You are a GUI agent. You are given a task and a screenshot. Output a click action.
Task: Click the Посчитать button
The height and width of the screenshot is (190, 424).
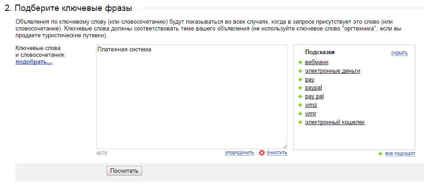click(124, 170)
